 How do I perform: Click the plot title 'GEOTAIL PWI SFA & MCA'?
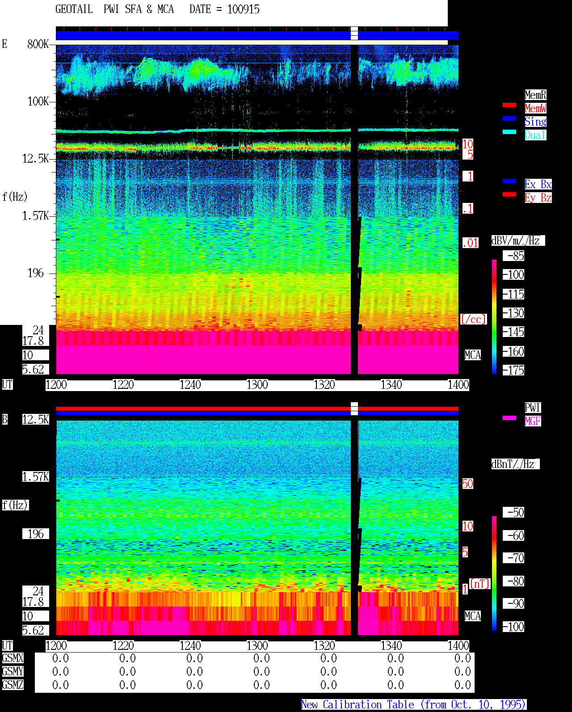pyautogui.click(x=114, y=9)
